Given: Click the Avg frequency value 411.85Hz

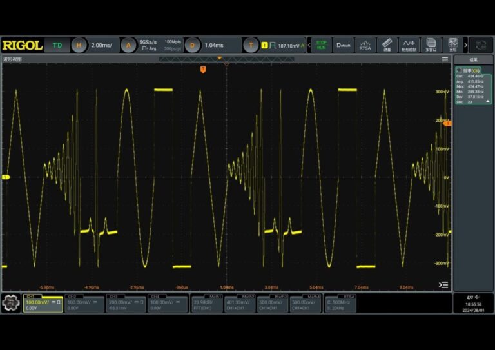Looking at the screenshot, I should tap(476, 81).
